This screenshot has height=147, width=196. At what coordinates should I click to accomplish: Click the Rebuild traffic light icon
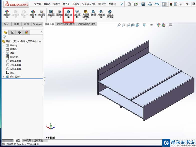(171, 4)
